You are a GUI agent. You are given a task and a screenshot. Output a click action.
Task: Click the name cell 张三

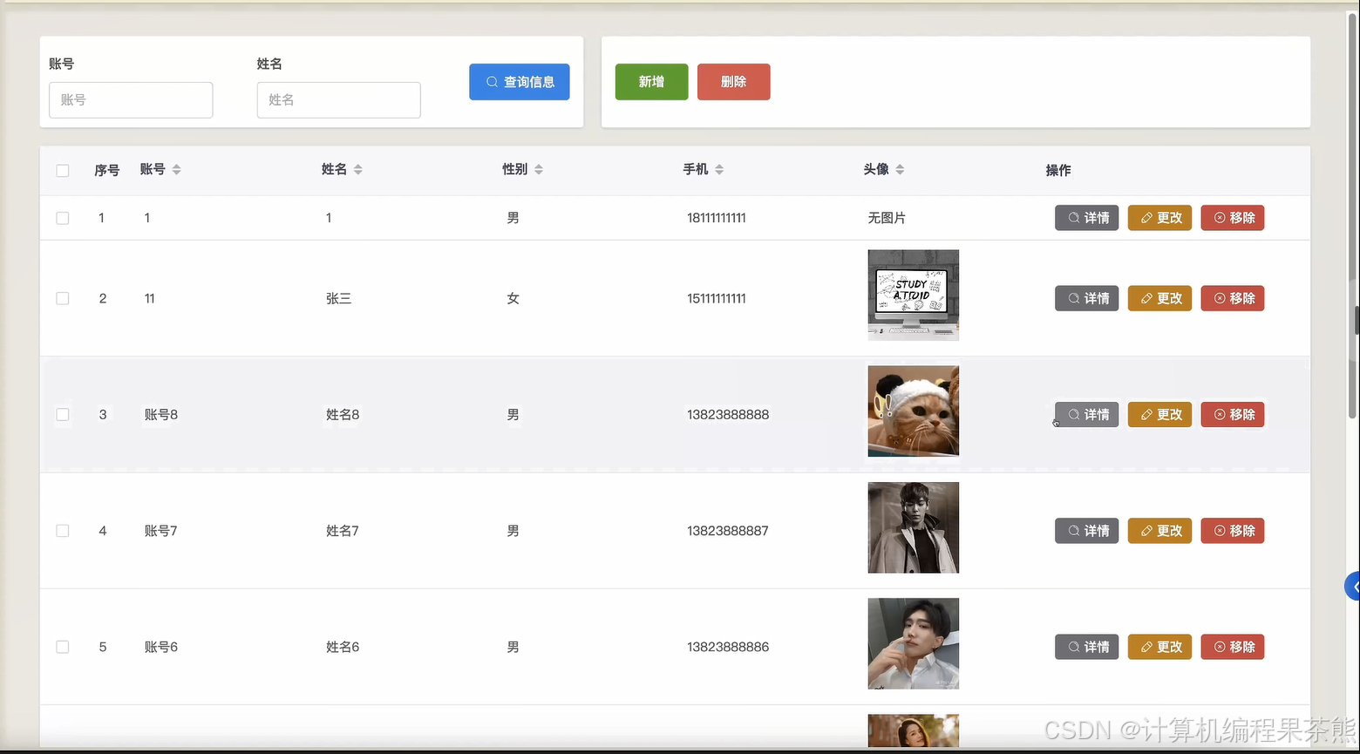point(338,298)
